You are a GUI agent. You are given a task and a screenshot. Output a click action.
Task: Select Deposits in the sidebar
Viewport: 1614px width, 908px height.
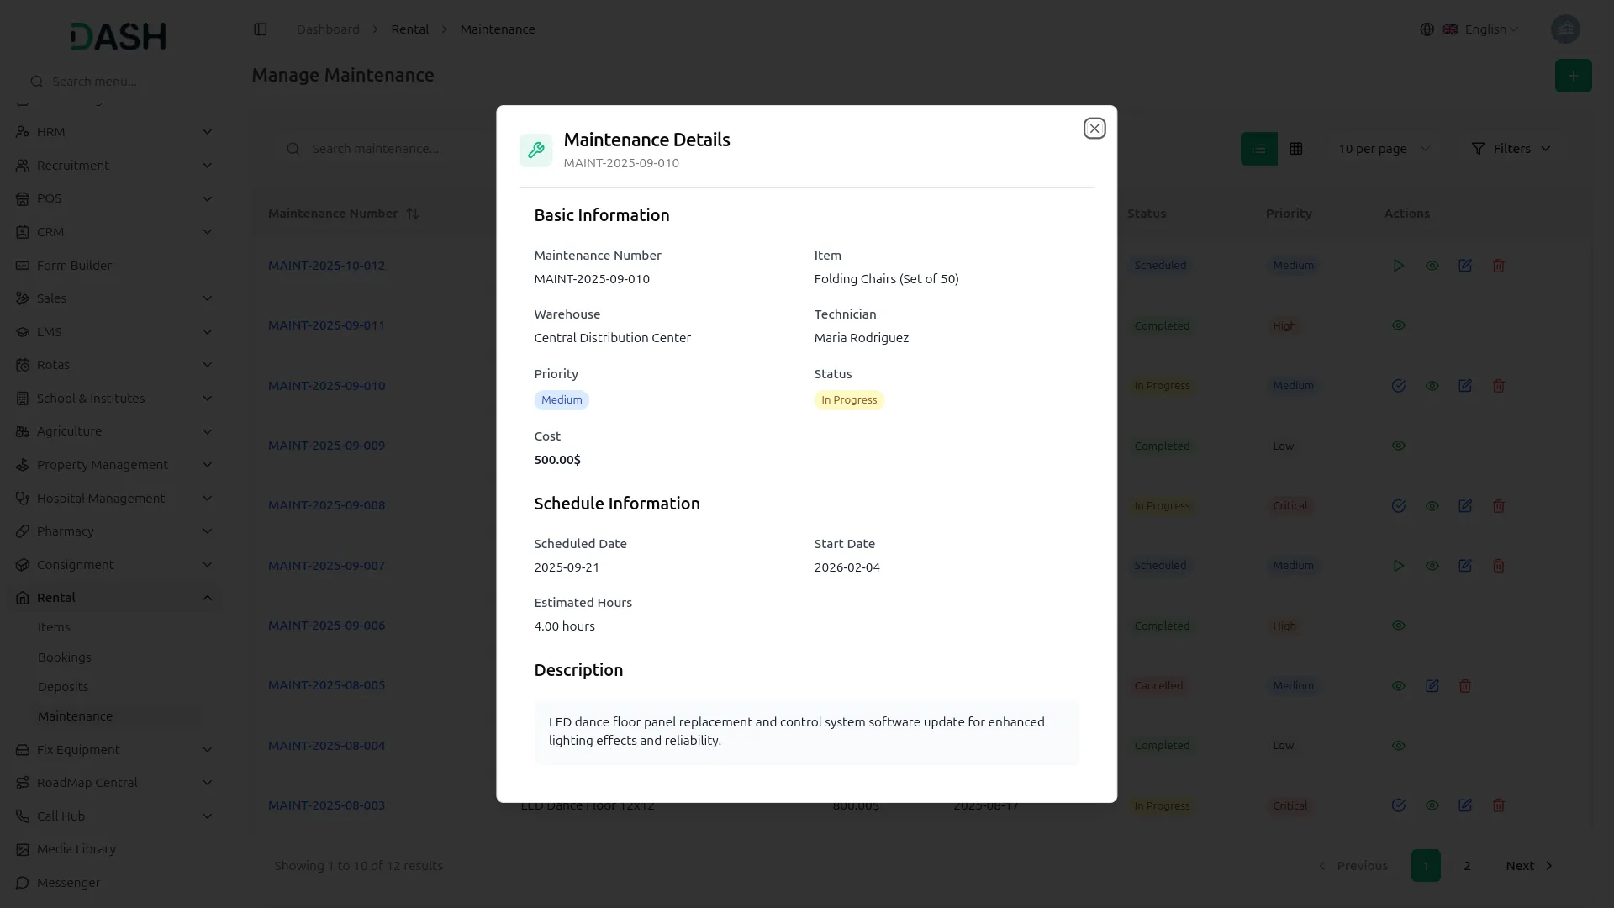62,687
